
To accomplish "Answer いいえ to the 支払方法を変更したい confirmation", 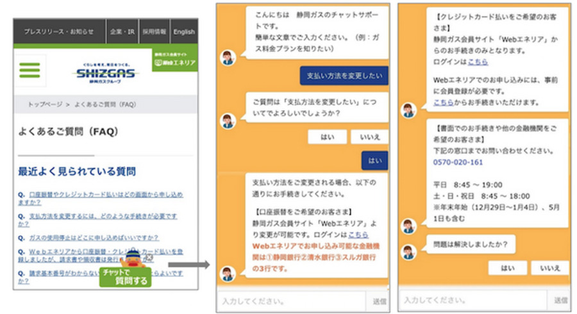I will pos(370,136).
